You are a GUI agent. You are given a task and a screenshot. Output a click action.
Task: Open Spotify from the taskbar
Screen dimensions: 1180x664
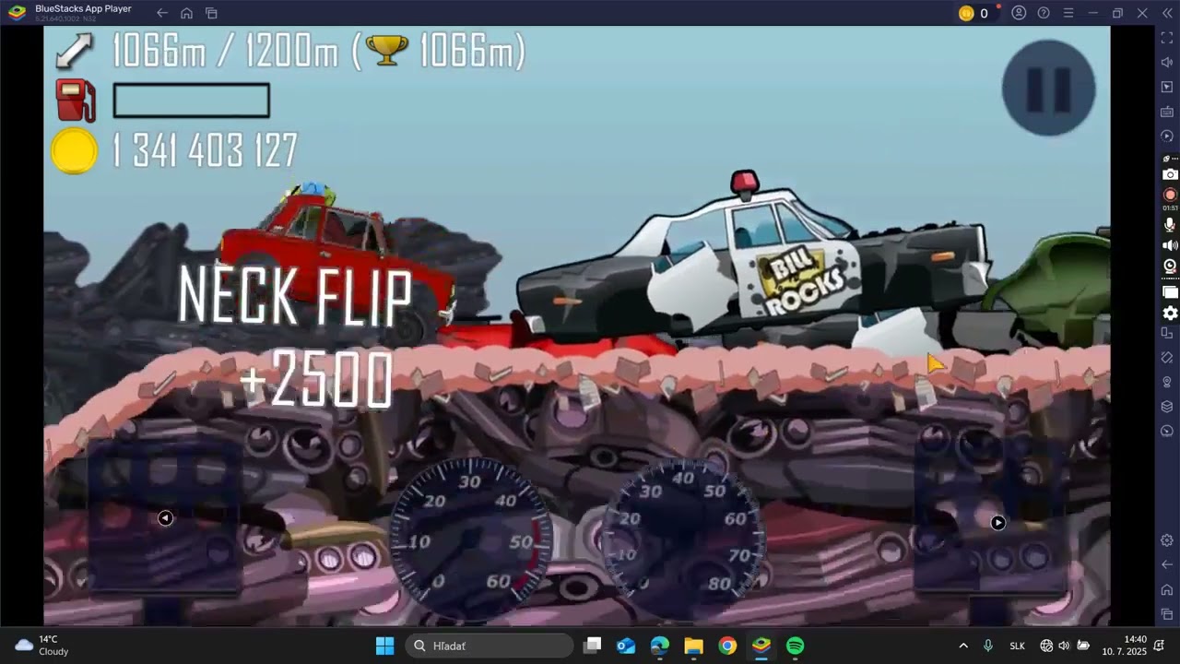pyautogui.click(x=796, y=646)
